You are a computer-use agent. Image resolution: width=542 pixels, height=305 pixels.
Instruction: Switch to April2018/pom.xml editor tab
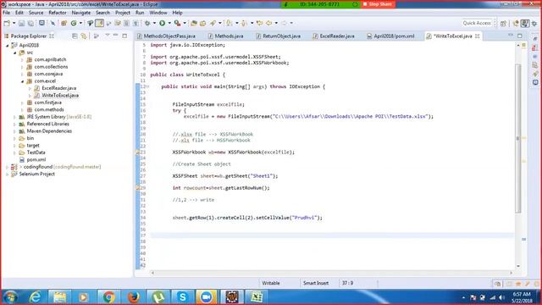coord(390,36)
